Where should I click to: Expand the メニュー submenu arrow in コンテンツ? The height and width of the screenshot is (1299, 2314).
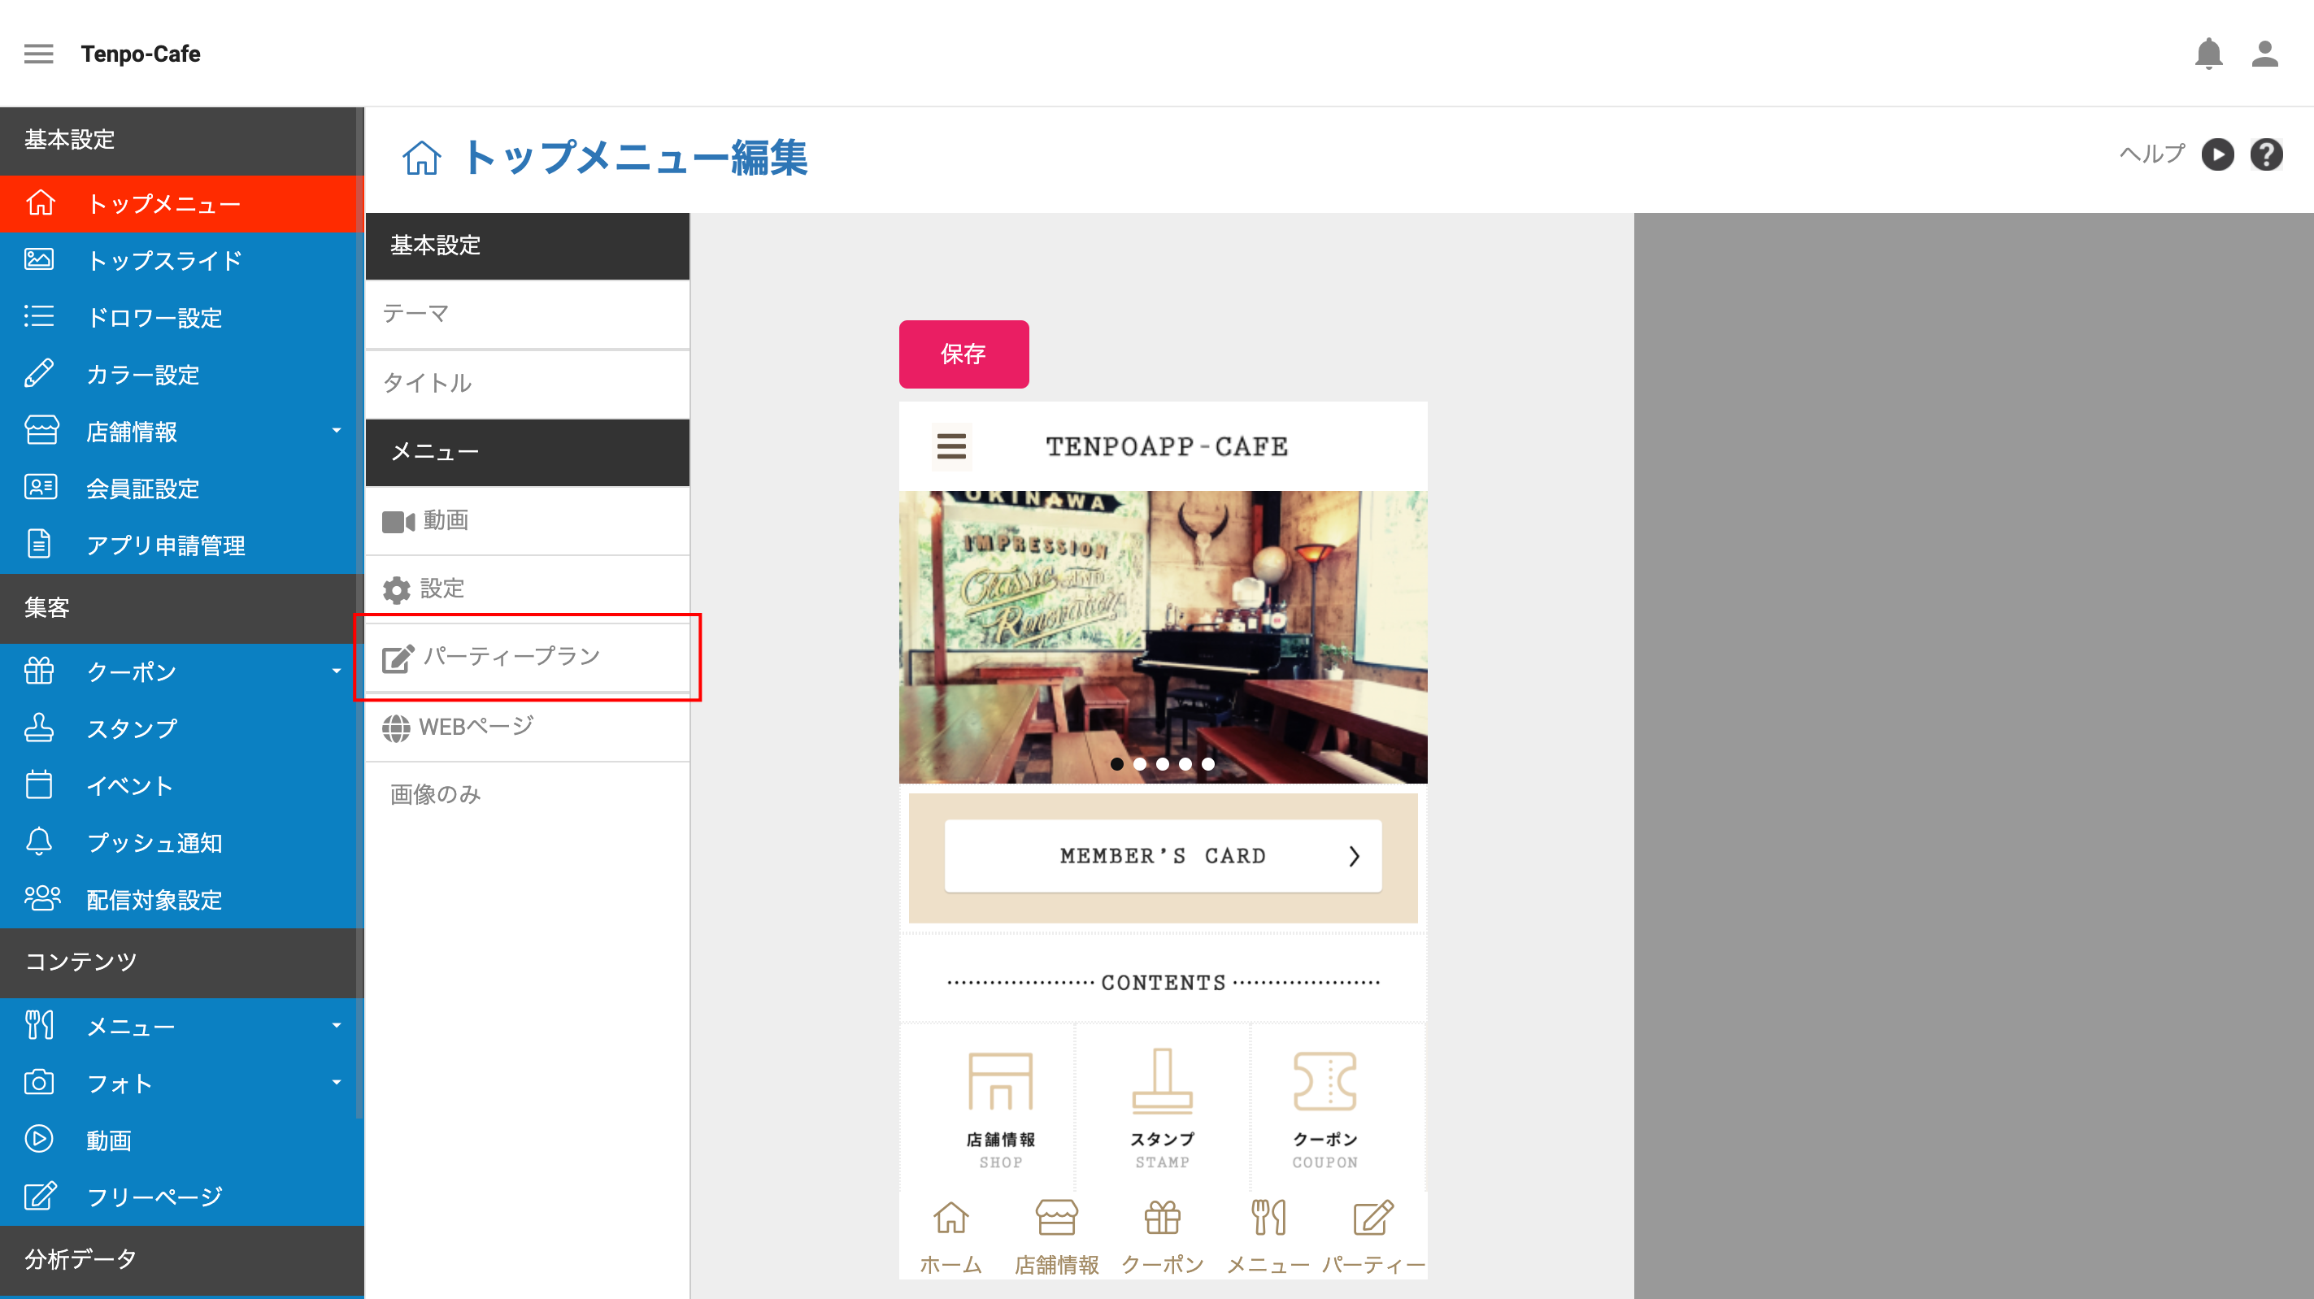[x=337, y=1026]
